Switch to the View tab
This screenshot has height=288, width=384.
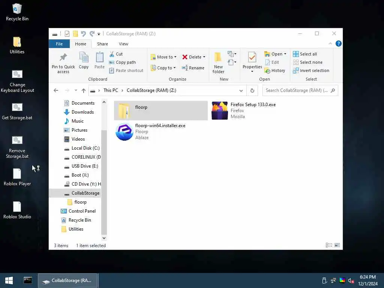pos(123,44)
